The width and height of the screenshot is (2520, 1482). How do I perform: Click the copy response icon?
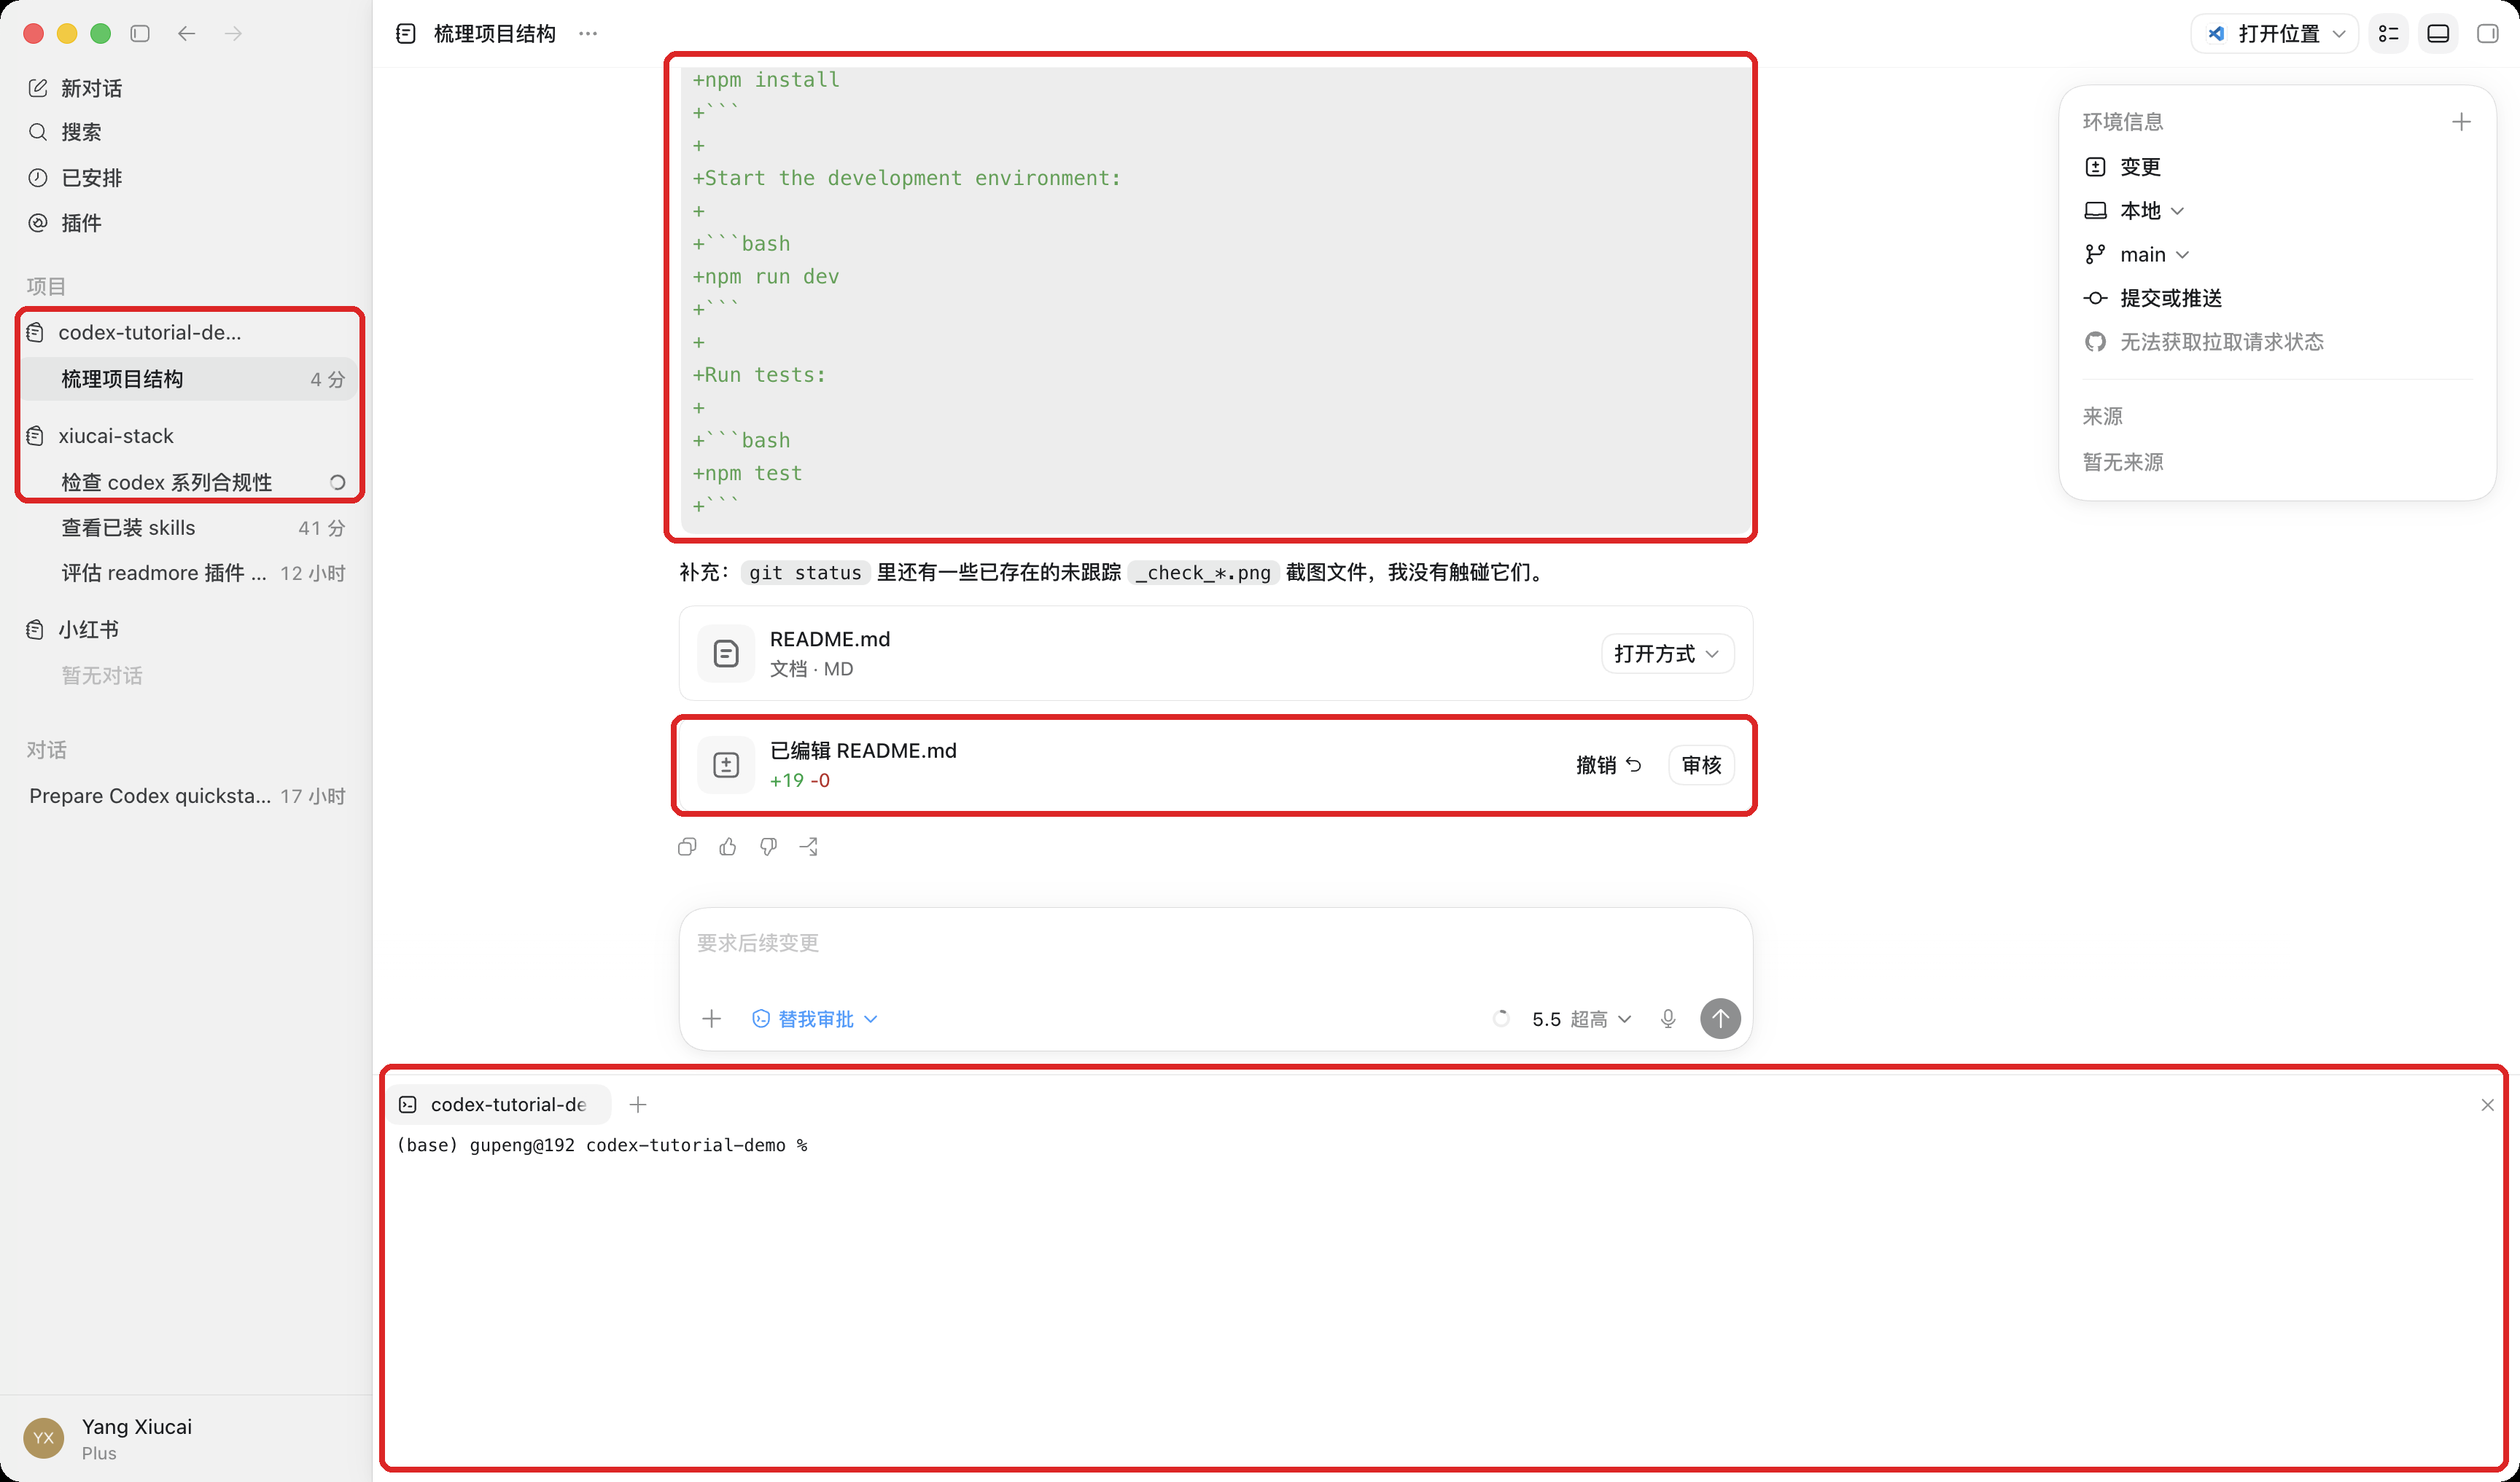coord(687,847)
